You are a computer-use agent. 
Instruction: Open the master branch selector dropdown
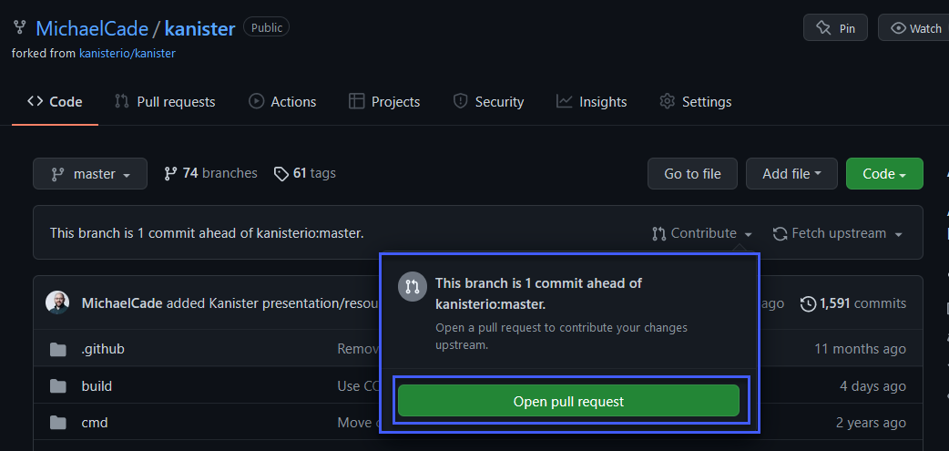click(x=90, y=174)
